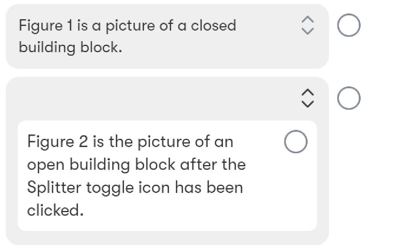Select the circle beside the open building block
Image resolution: width=406 pixels, height=249 pixels.
pyautogui.click(x=349, y=98)
